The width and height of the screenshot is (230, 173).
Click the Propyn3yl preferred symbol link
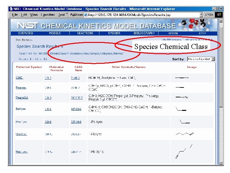tap(22, 98)
